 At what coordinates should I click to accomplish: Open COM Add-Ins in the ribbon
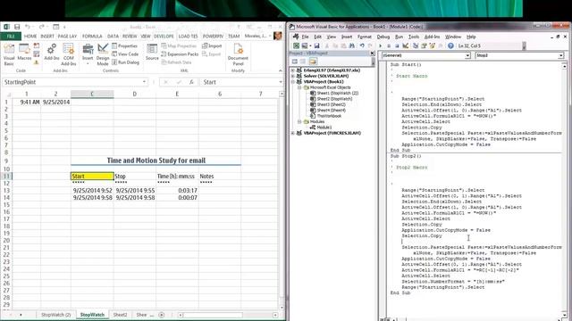point(68,54)
